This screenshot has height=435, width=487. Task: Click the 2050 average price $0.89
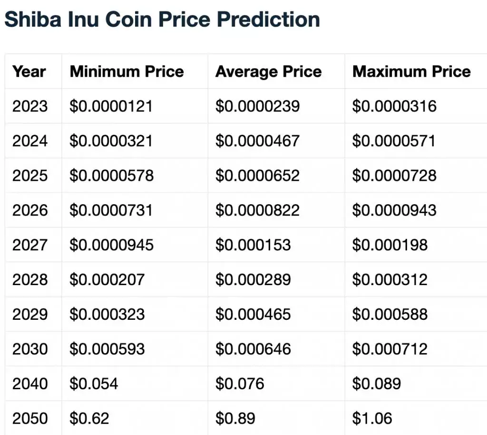(x=235, y=418)
